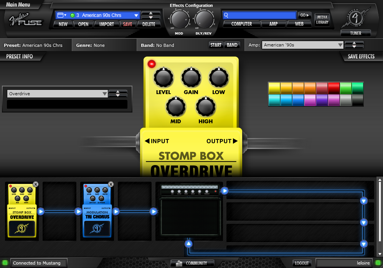Save the preset with the red SAVE button

tap(127, 24)
